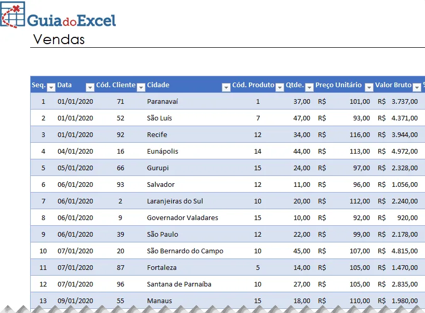Select the Vendas title

coord(59,39)
